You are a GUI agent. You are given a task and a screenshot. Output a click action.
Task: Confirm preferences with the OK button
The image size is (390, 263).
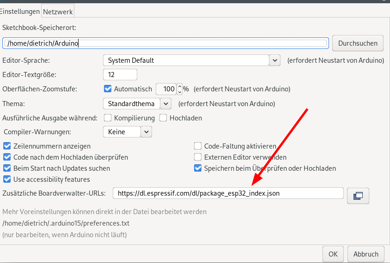[x=333, y=254]
